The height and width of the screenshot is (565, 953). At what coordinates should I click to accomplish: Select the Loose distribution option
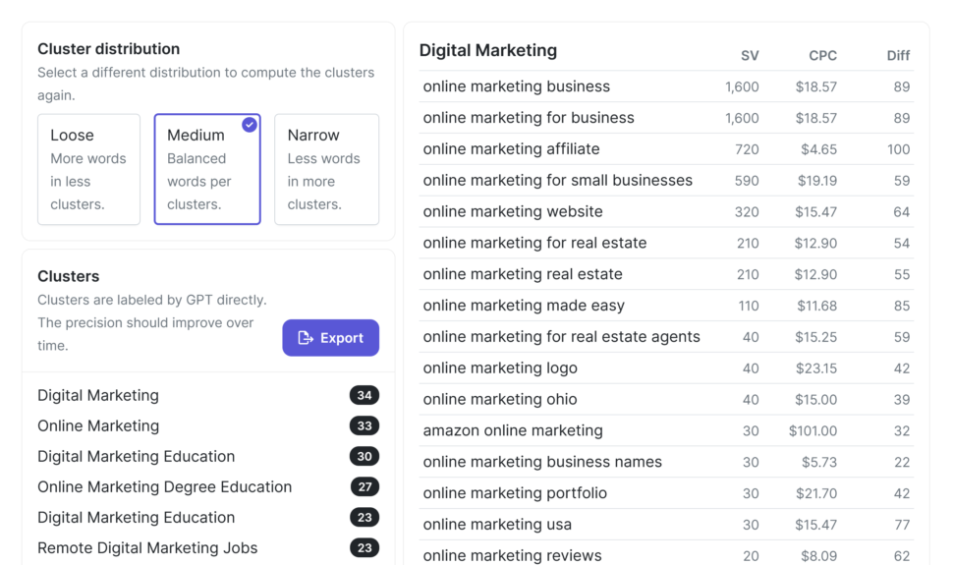pyautogui.click(x=88, y=169)
